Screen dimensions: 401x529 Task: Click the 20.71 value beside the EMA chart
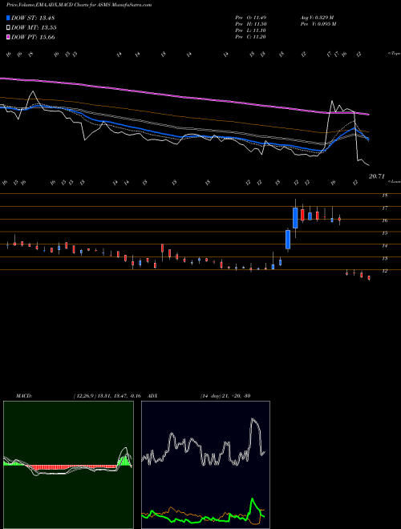point(377,176)
